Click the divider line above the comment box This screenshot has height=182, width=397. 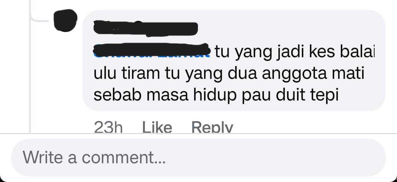198,133
